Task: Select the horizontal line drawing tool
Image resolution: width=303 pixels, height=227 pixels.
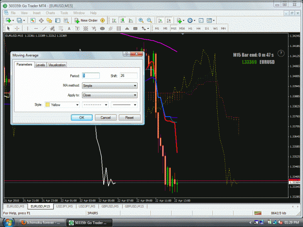Action: pyautogui.click(x=36, y=29)
